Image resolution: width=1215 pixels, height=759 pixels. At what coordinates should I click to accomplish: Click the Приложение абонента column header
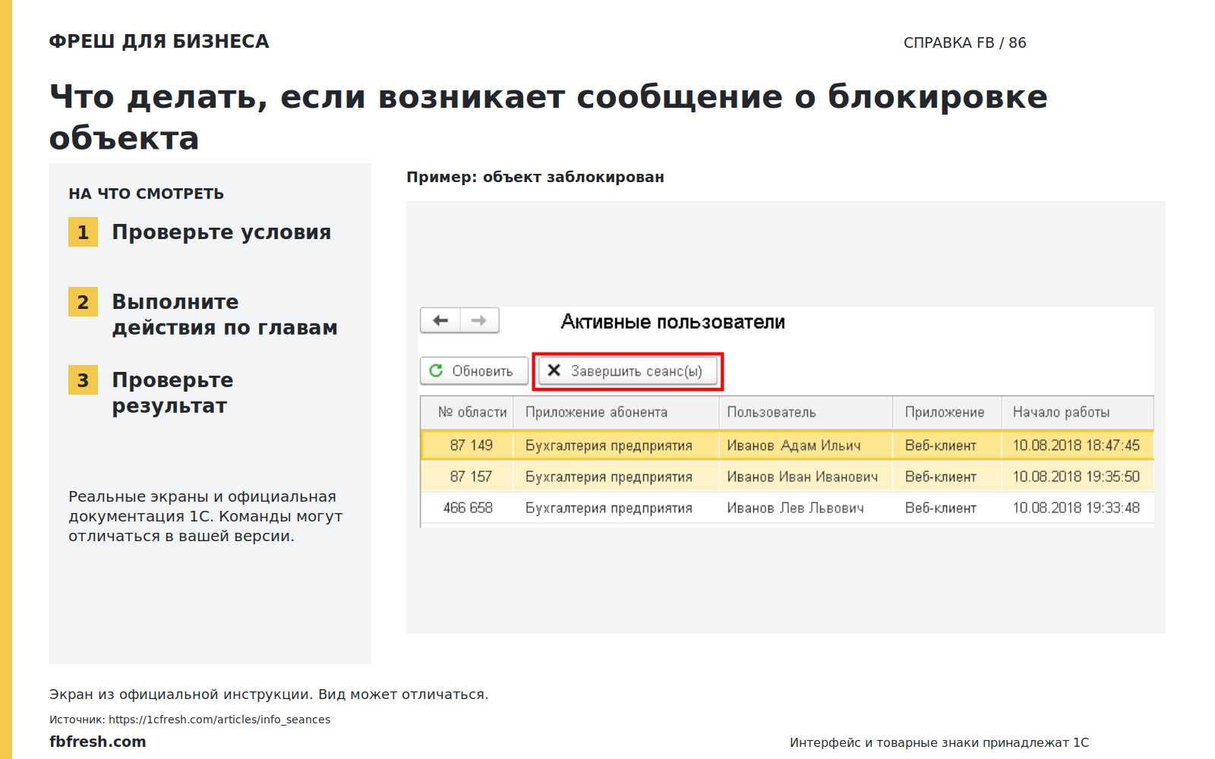[x=616, y=412]
